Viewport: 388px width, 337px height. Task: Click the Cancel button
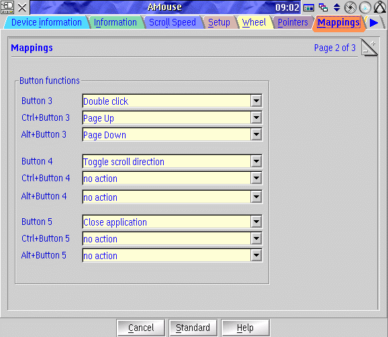141,328
